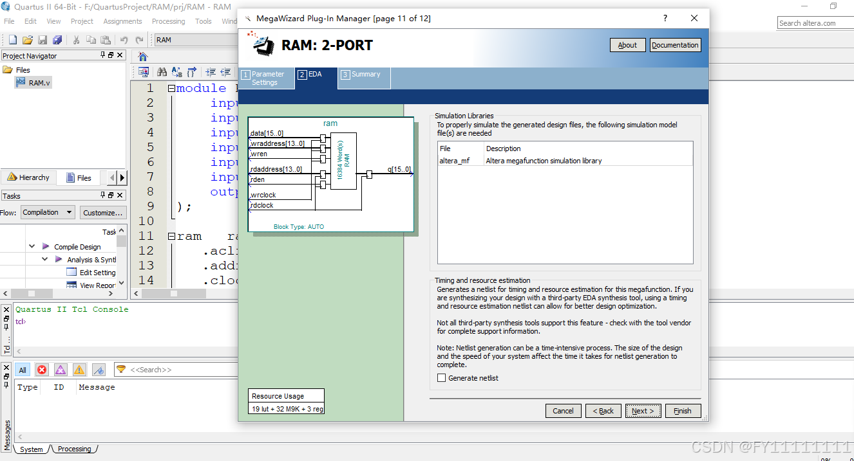Collapse the ram instance block on line 11
Viewport: 854px width, 461px height.
pyautogui.click(x=171, y=237)
